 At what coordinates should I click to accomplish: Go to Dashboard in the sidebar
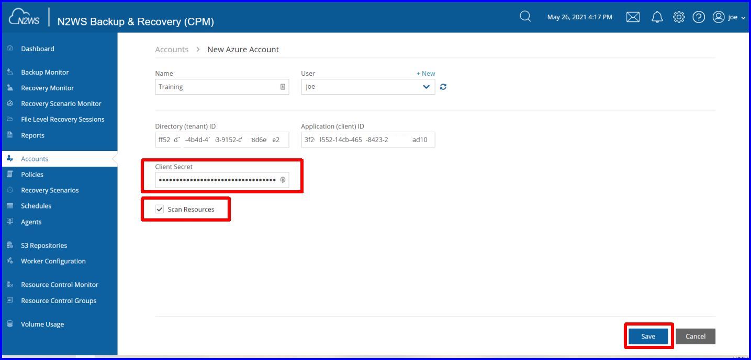pos(38,49)
